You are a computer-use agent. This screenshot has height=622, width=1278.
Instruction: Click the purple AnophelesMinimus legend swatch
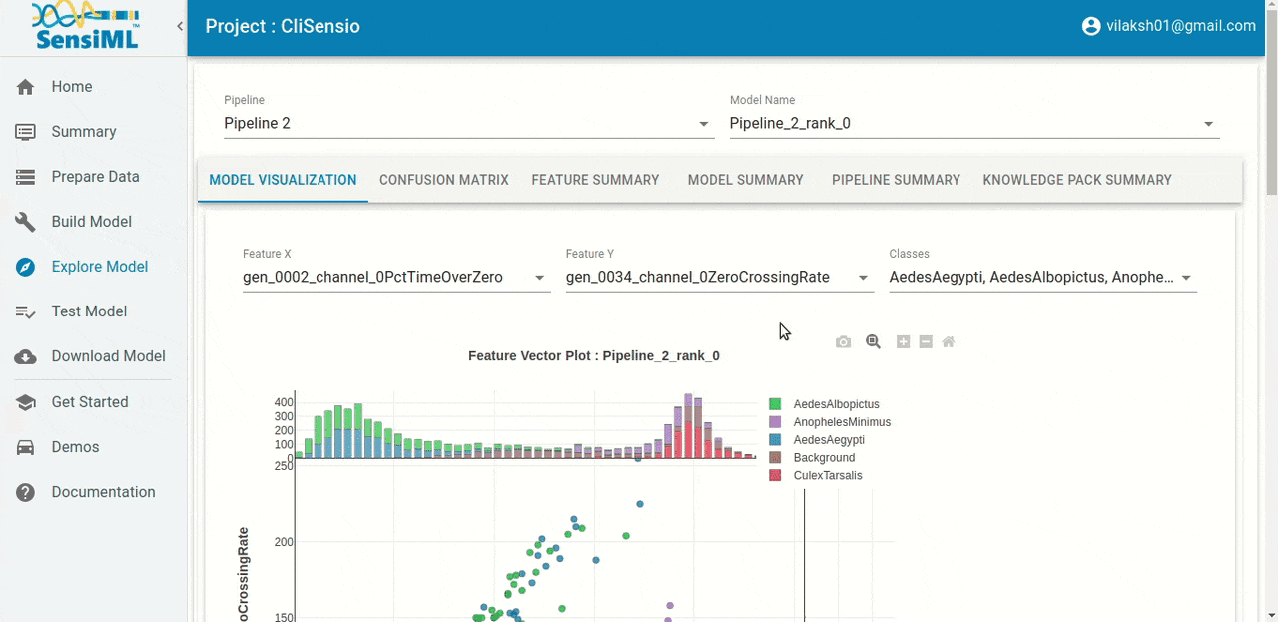(775, 422)
